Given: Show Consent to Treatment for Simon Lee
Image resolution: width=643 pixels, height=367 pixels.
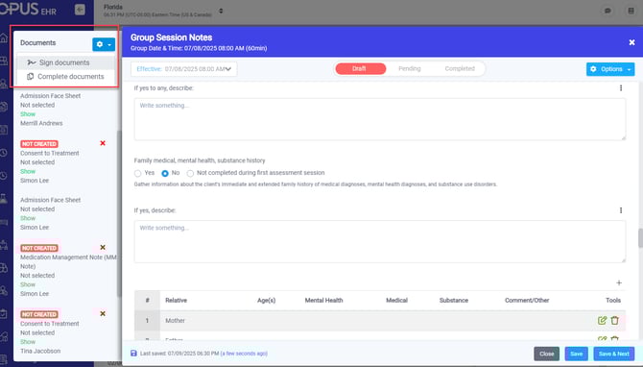Looking at the screenshot, I should [28, 171].
